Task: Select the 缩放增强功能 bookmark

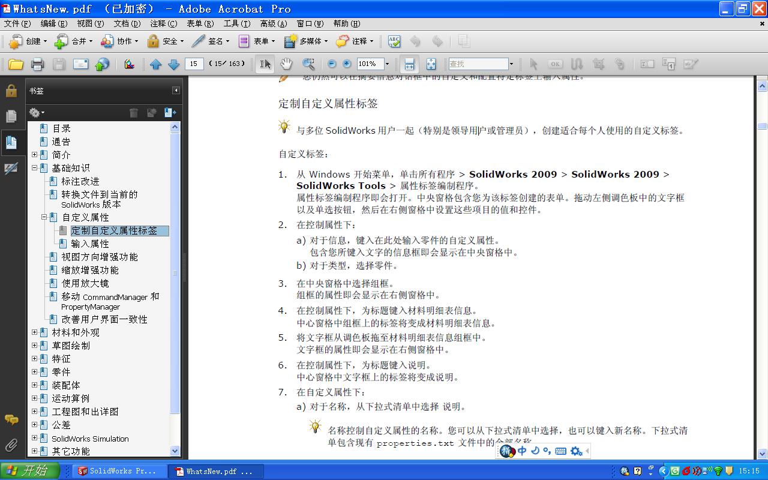Action: pyautogui.click(x=90, y=270)
